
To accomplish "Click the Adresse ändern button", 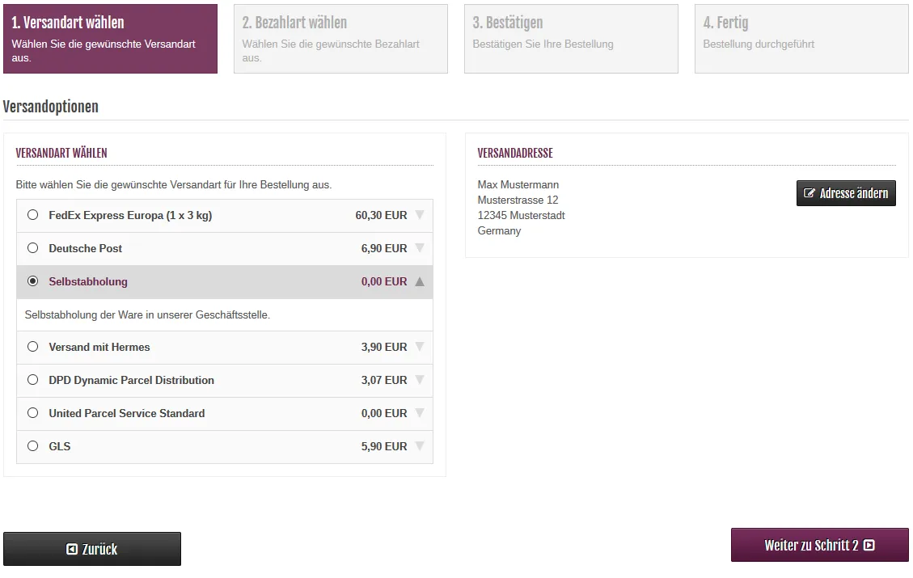I will pyautogui.click(x=846, y=193).
